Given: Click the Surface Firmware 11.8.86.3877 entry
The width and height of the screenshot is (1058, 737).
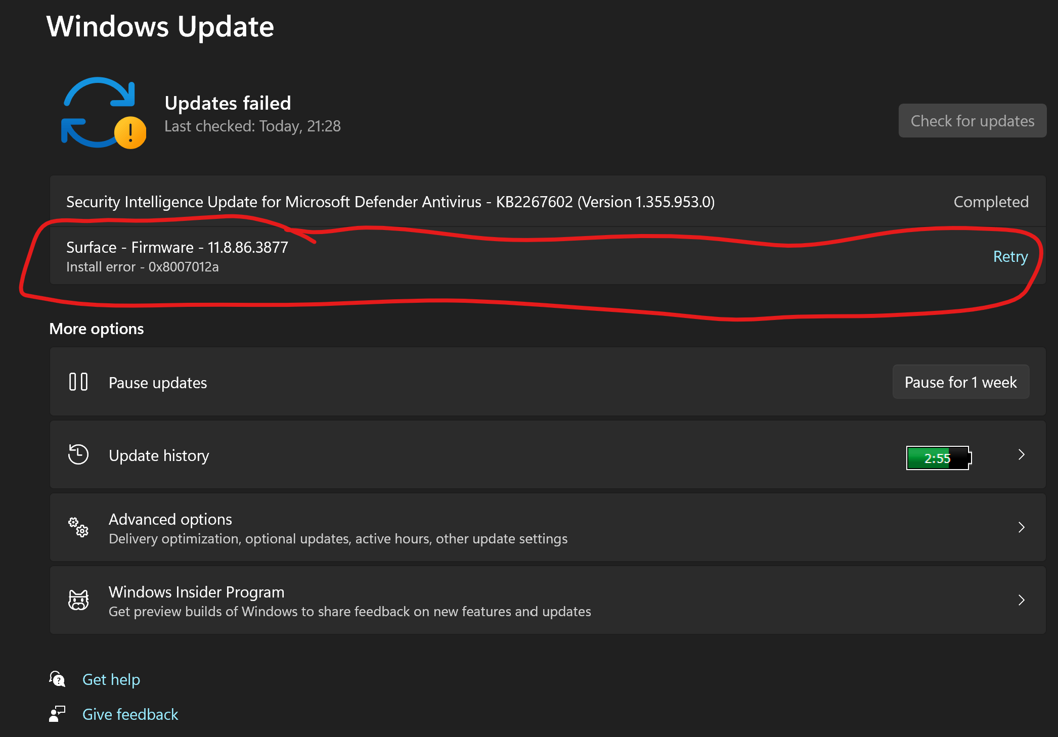Looking at the screenshot, I should click(177, 247).
